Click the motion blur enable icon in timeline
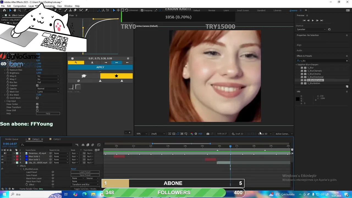Image resolution: width=352 pixels, height=198 pixels. point(93,145)
